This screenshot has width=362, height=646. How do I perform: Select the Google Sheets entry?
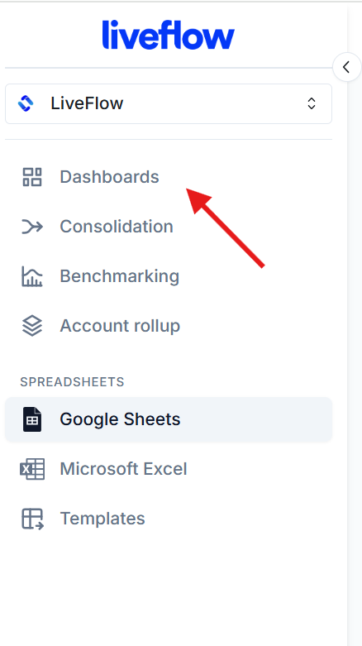(x=169, y=419)
